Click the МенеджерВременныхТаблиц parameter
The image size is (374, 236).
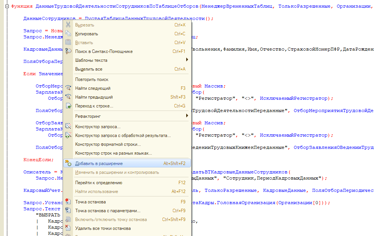tap(237, 7)
